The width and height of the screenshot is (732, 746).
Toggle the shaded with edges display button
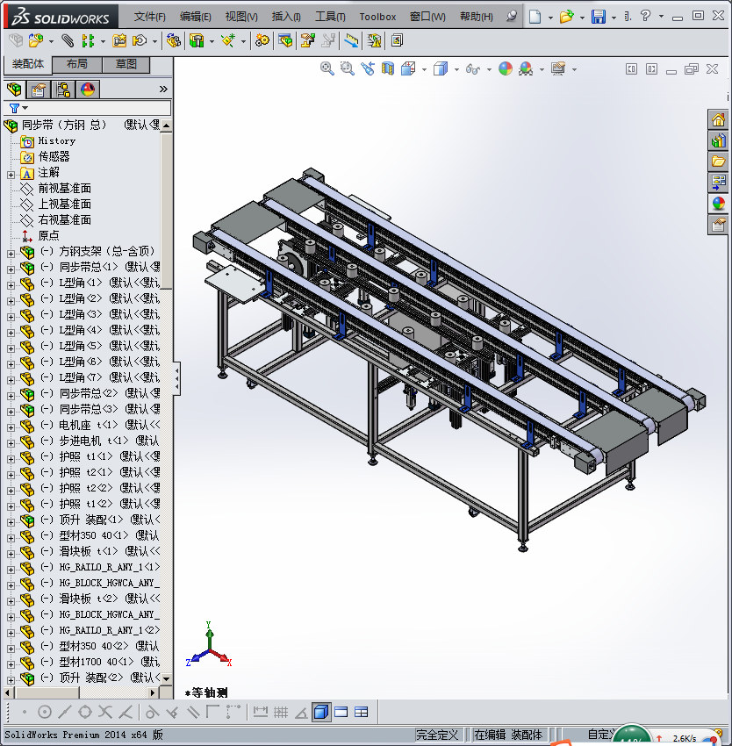coord(321,712)
